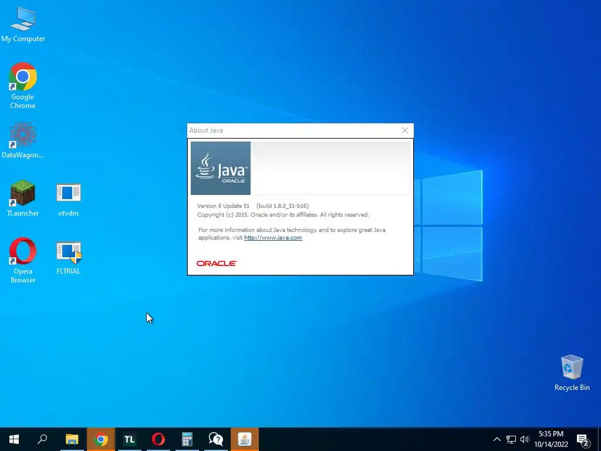Close the About Java dialog

[405, 130]
